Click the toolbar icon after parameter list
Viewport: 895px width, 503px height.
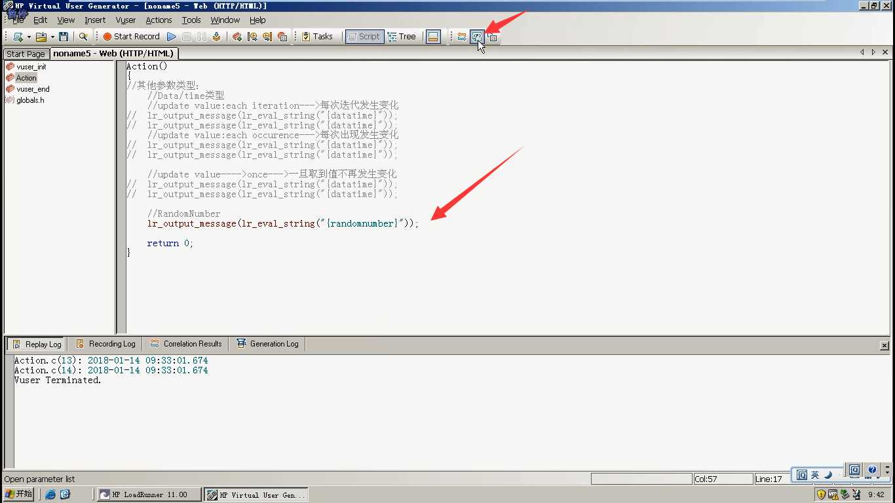coord(493,37)
